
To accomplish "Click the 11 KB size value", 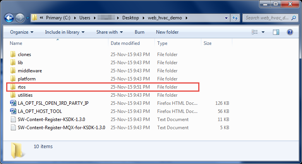I will [x=223, y=120].
